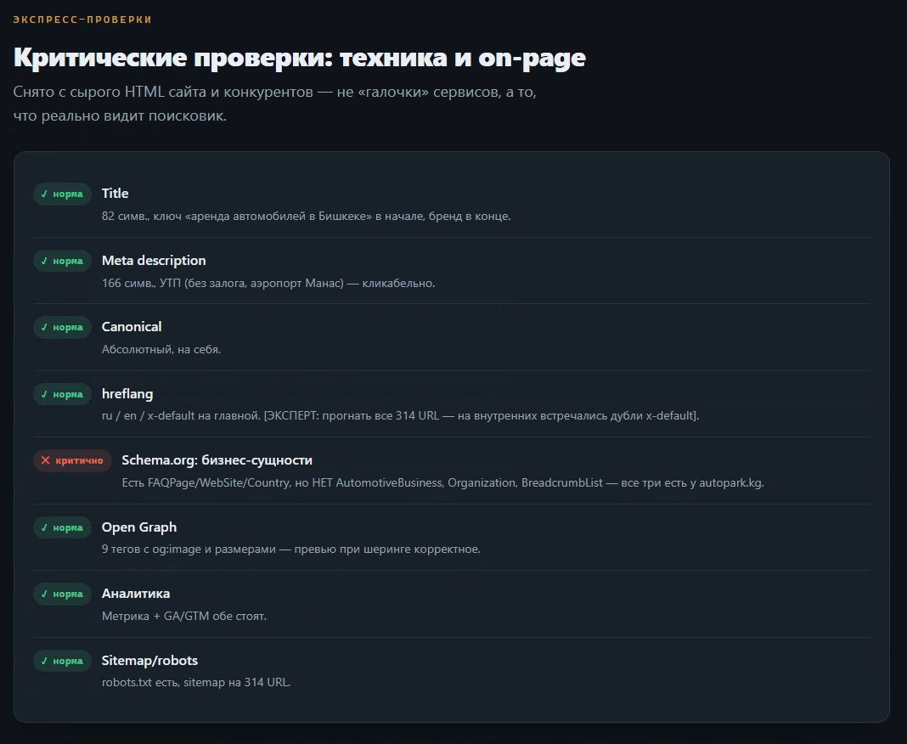Click the 'норма' badge beside Open Graph
Image resolution: width=907 pixels, height=744 pixels.
pyautogui.click(x=63, y=527)
